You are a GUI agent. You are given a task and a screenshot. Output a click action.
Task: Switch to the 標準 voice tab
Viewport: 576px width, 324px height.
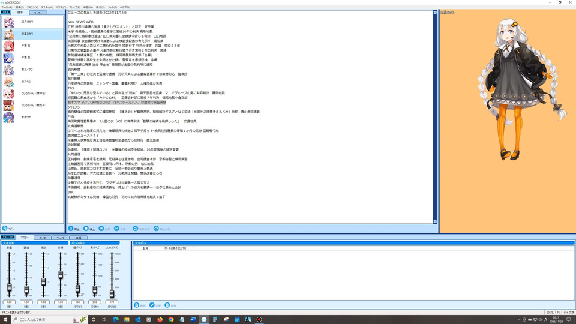pyautogui.click(x=20, y=13)
